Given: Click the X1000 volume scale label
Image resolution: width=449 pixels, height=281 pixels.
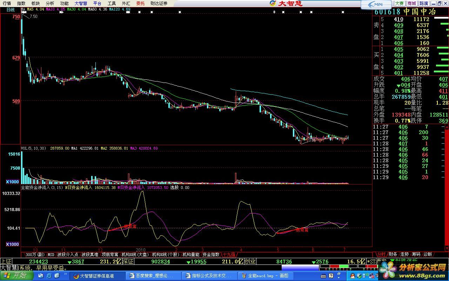Looking at the screenshot, I should pyautogui.click(x=13, y=182).
